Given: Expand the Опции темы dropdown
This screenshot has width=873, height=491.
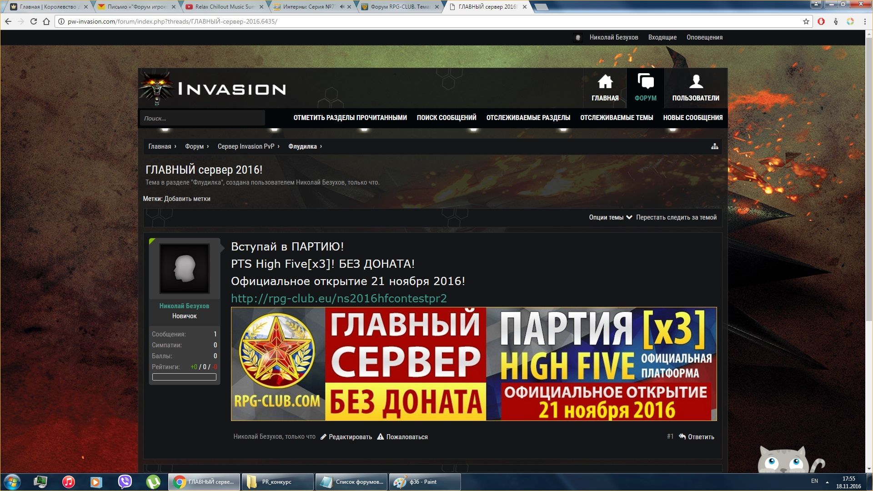Looking at the screenshot, I should point(610,217).
